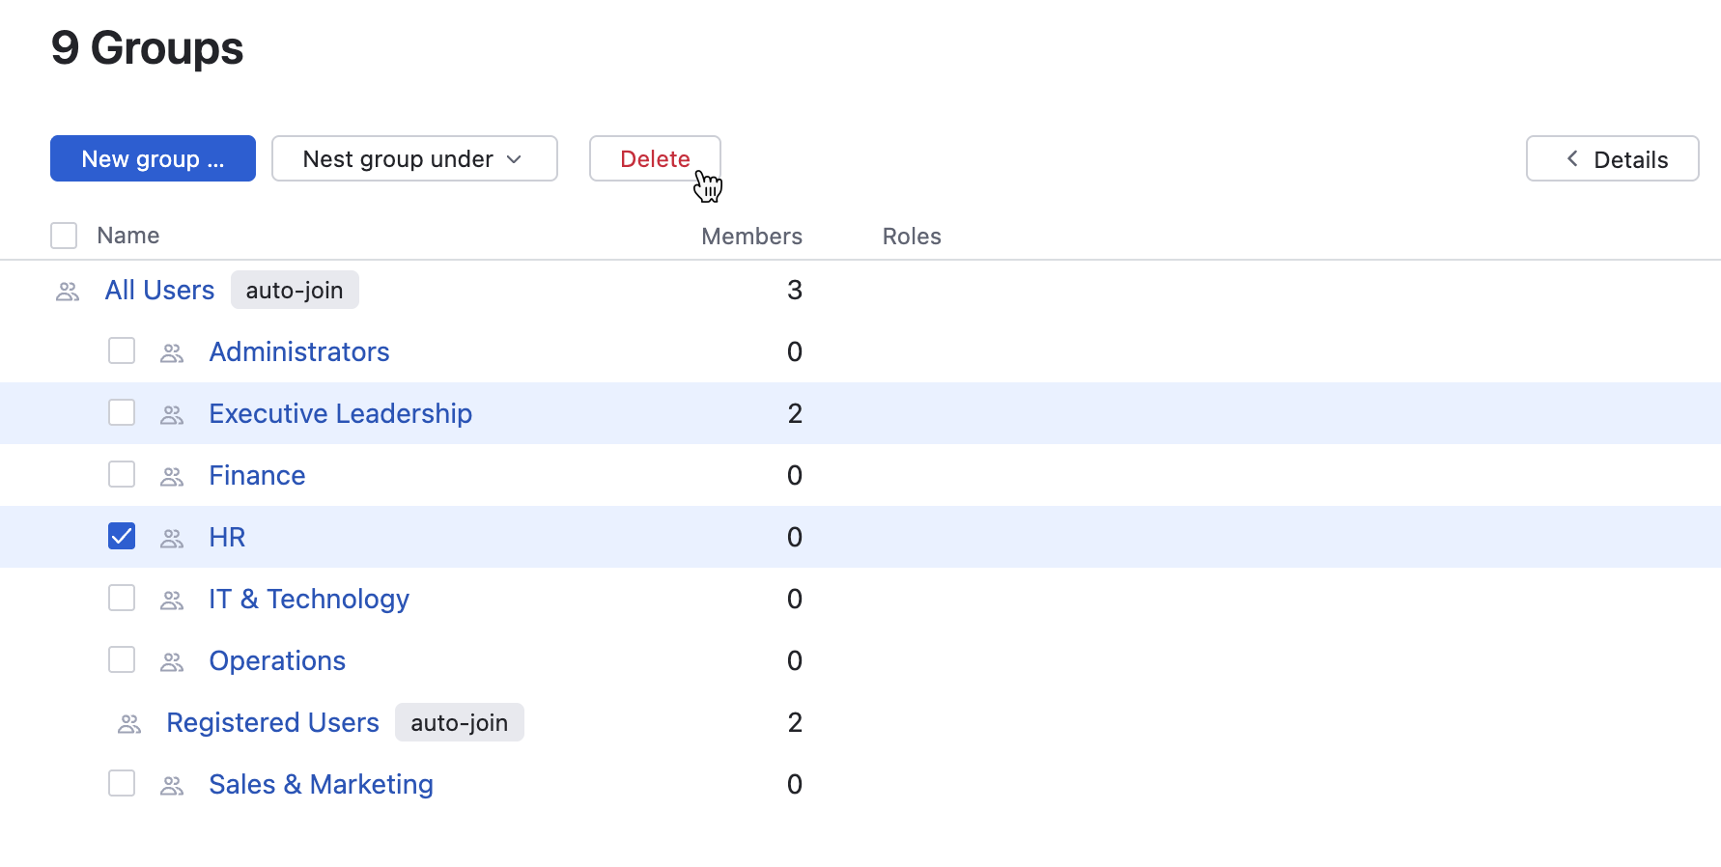
Task: Delete the selected group
Action: point(655,158)
